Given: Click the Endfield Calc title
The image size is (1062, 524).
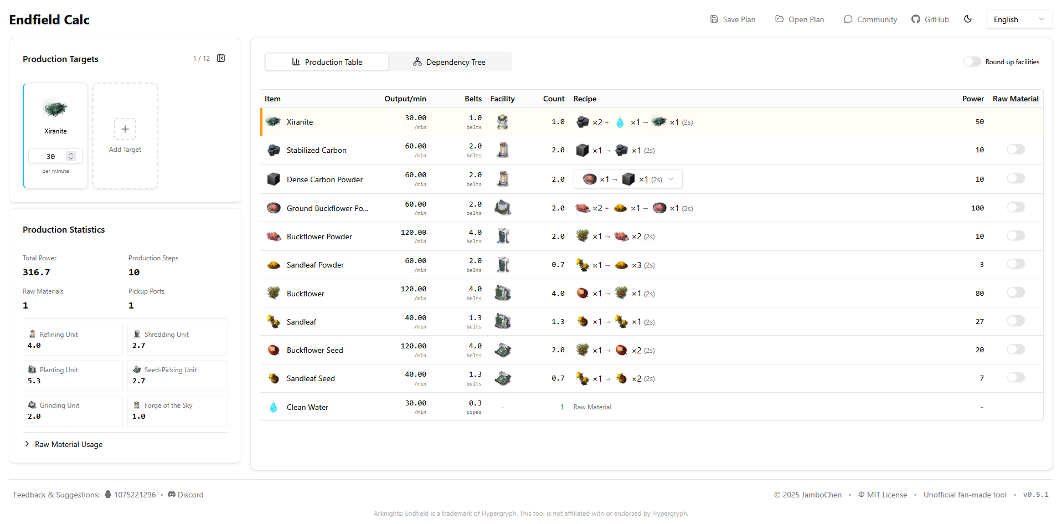Looking at the screenshot, I should click(x=49, y=20).
